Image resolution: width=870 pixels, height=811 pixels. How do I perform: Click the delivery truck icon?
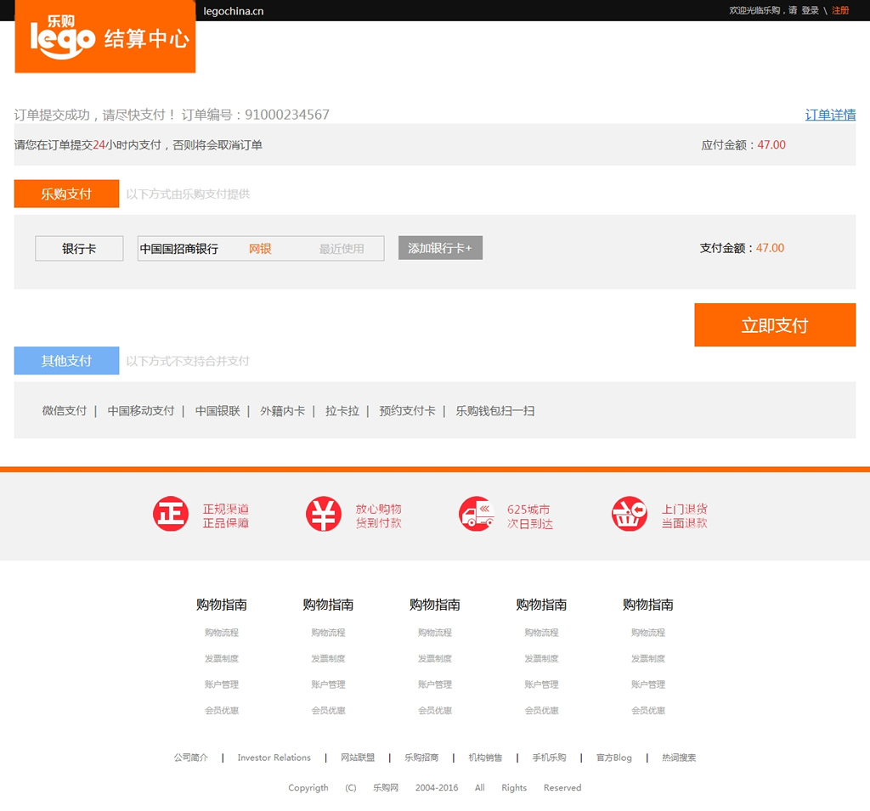pos(476,515)
